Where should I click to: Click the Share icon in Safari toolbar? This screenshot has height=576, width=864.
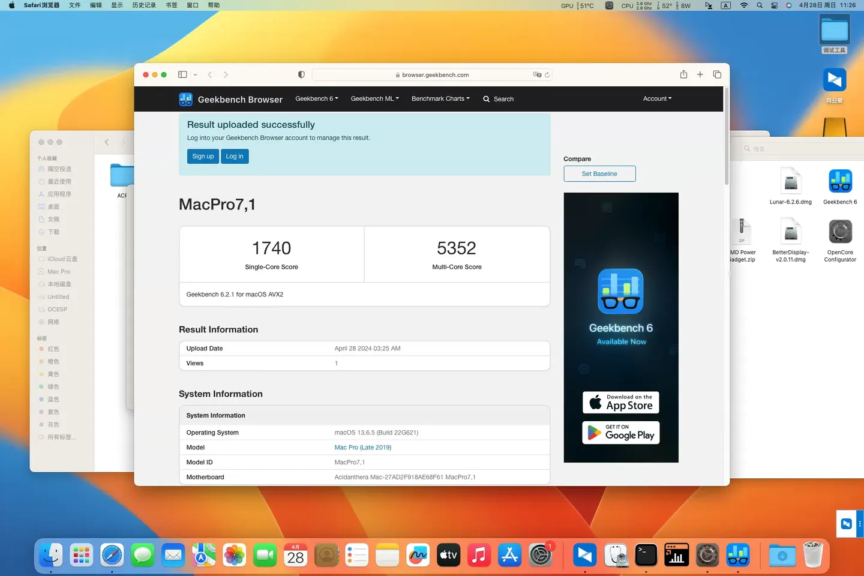[683, 74]
